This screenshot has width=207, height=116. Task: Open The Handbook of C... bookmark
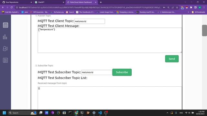point(85,12)
